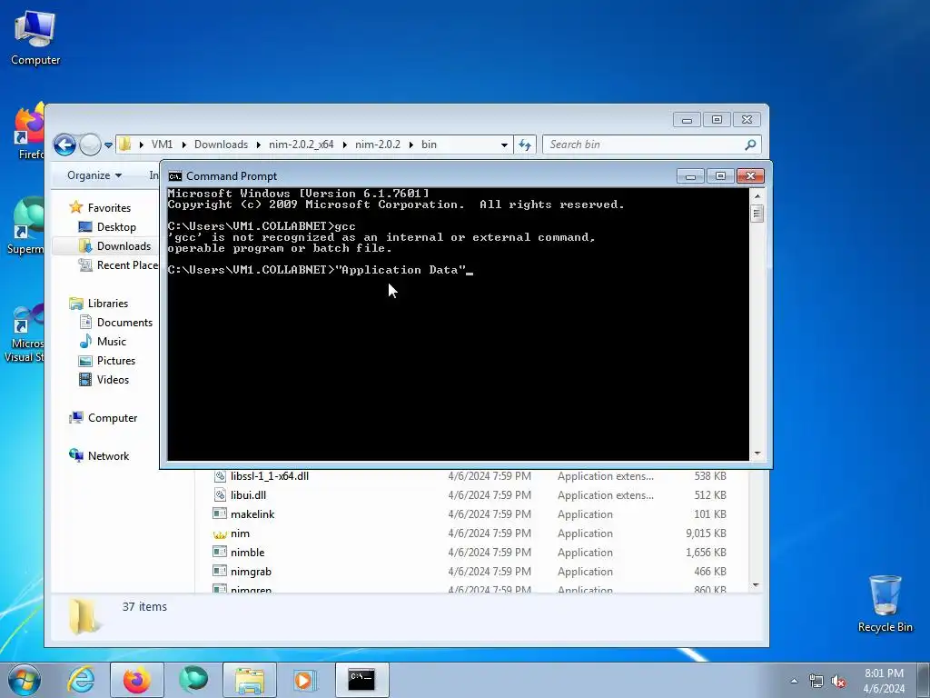Open Command Prompt title bar system icon
The width and height of the screenshot is (930, 698).
coord(175,176)
